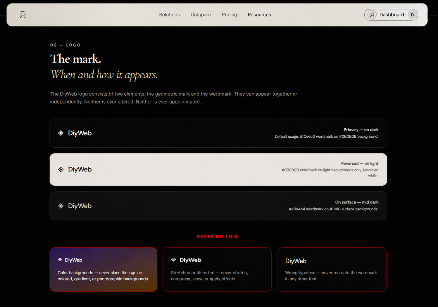Click the diamond mark in Reversed on light card

click(x=61, y=169)
